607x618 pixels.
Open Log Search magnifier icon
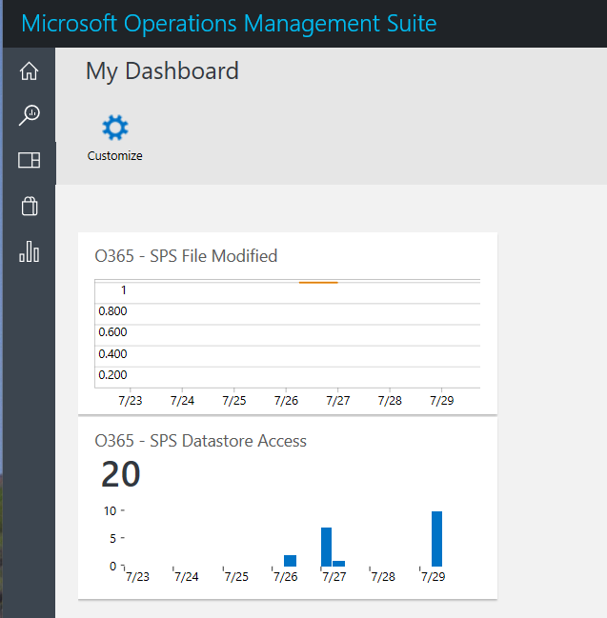click(x=30, y=115)
